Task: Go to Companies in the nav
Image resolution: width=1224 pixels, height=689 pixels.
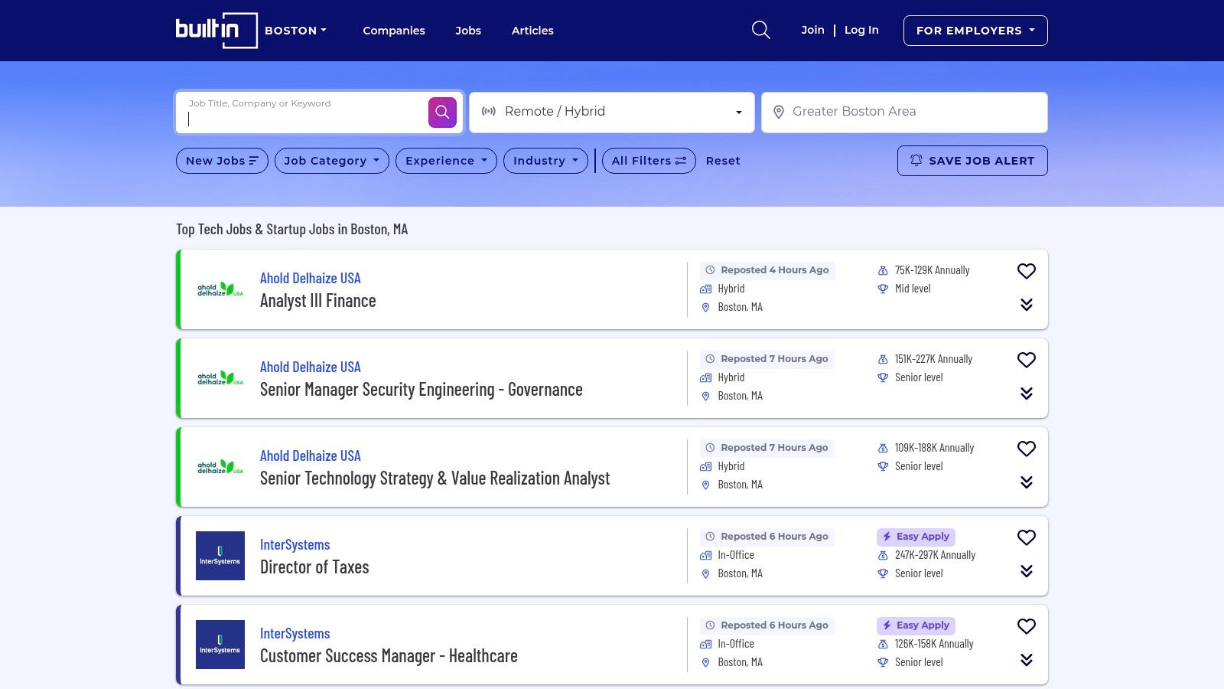Action: tap(394, 31)
